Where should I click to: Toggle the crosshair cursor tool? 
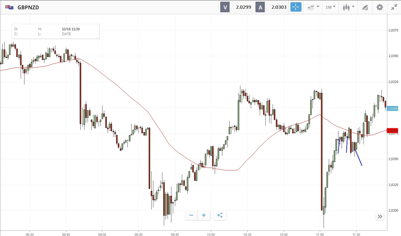[x=296, y=7]
